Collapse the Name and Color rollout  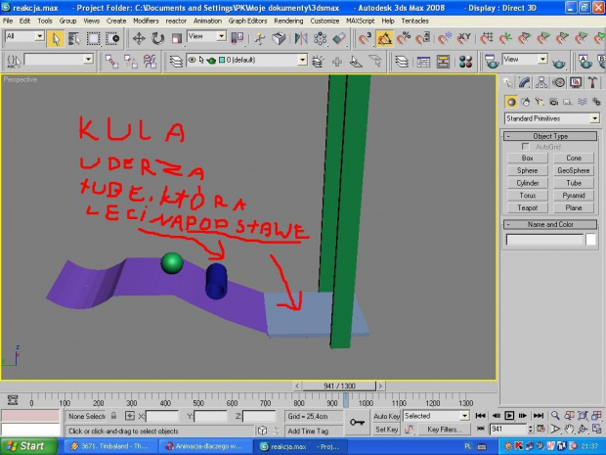(550, 224)
